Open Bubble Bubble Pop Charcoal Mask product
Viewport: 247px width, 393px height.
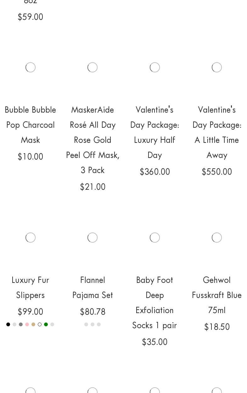tap(31, 125)
